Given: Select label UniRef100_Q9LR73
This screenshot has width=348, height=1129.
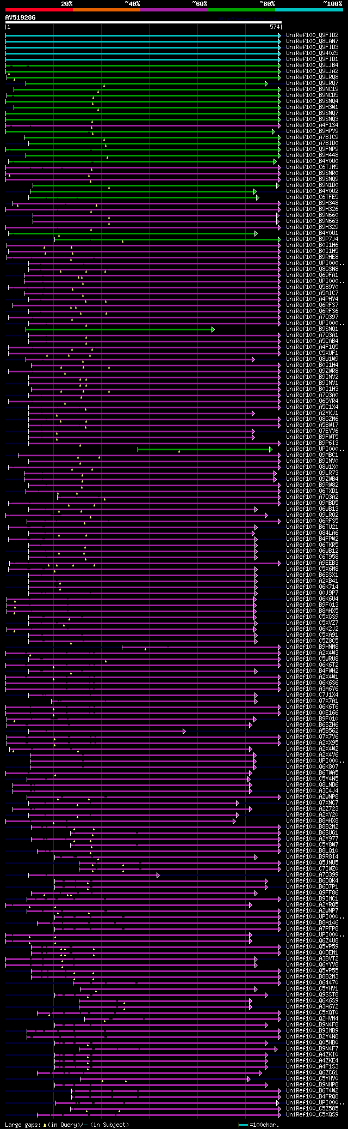Looking at the screenshot, I should click(312, 473).
